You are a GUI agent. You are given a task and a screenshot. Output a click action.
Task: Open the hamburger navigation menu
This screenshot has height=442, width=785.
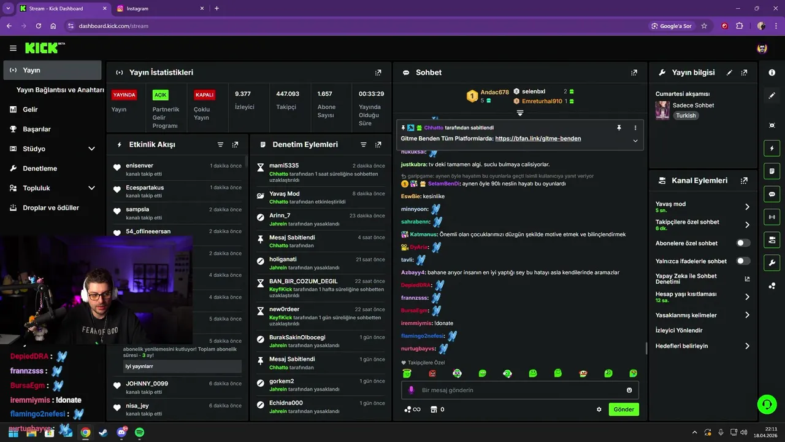[x=13, y=48]
